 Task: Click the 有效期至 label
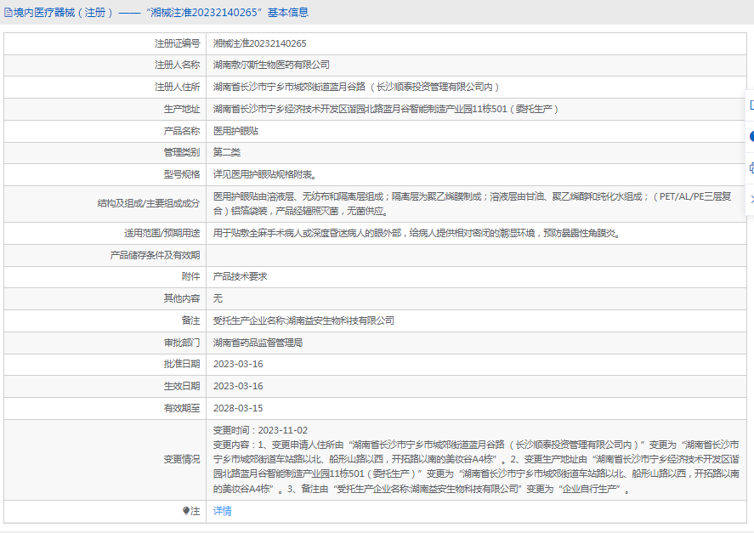click(182, 408)
